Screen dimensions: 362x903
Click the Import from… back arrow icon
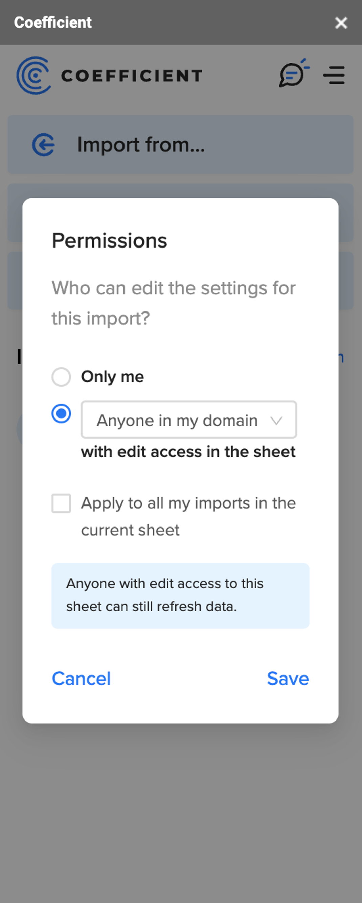(x=43, y=145)
